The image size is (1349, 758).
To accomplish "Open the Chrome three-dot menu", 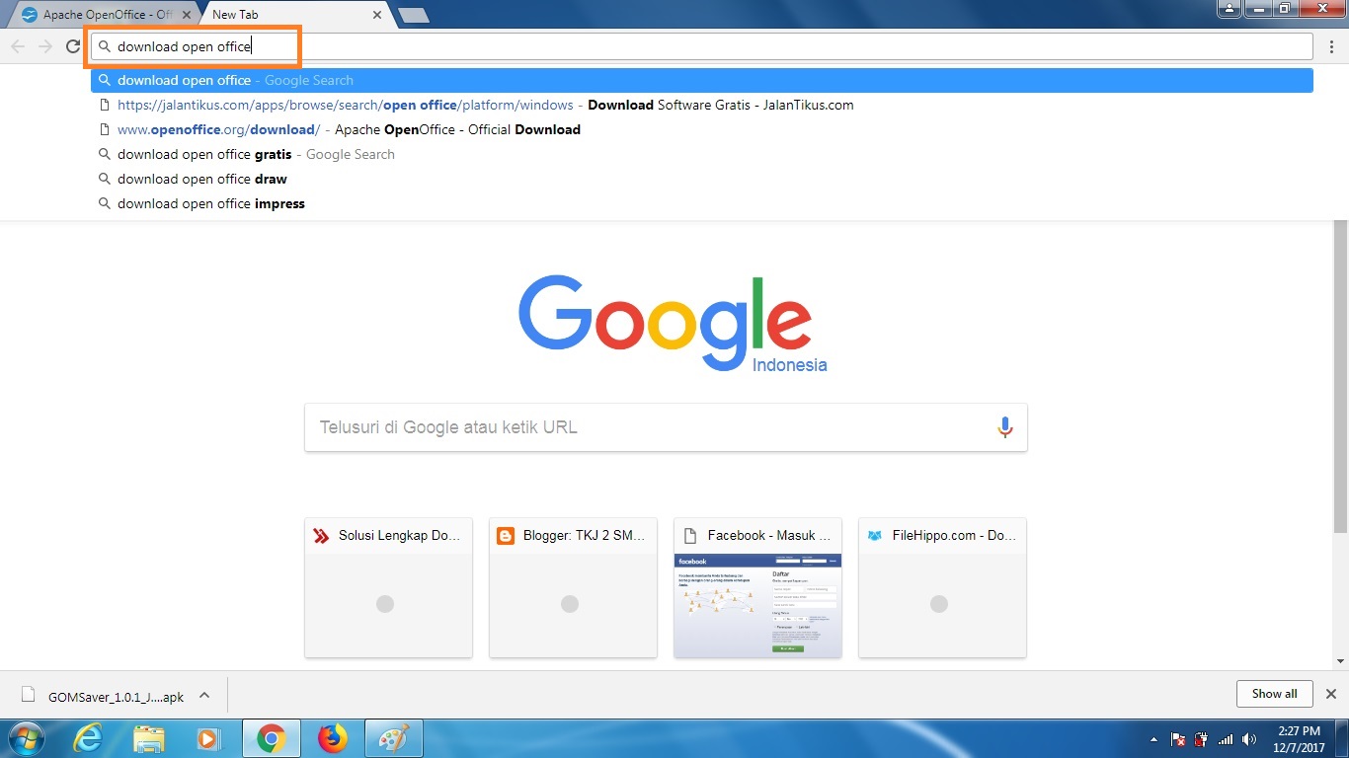I will (x=1332, y=45).
